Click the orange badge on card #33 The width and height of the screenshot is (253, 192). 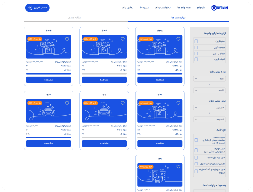[35, 39]
